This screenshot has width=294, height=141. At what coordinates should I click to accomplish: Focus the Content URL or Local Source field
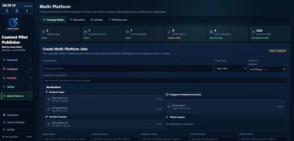pos(165,80)
